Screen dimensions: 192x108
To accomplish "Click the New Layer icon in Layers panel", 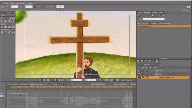I will pyautogui.click(x=138, y=61).
